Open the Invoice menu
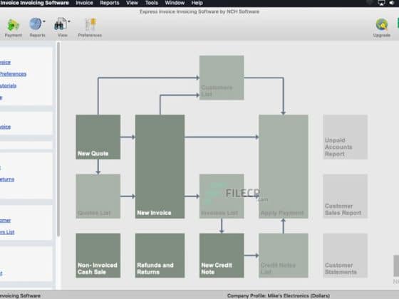Screen dimensions: 399x299 coord(84,3)
